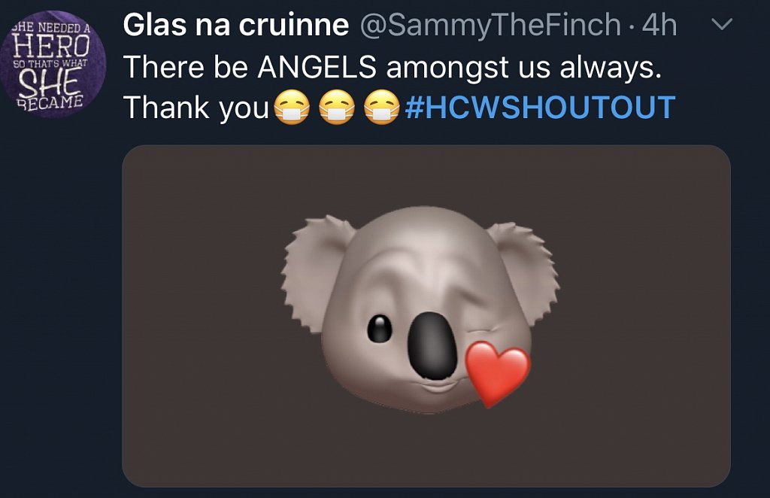Follow the #HCWSHOUTOUT hashtag link
This screenshot has height=498, width=770.
(540, 108)
